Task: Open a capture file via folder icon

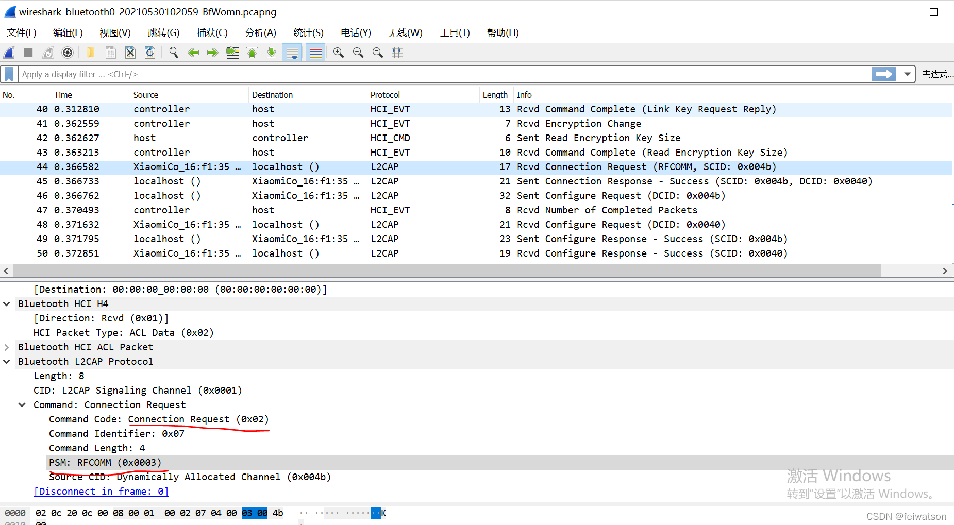Action: point(91,53)
